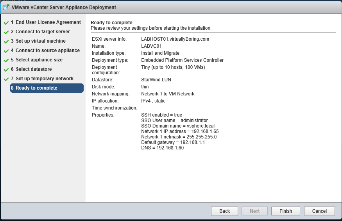Click the window title 'VMware vCenter Server Appliance Deployment'

[x=64, y=7]
